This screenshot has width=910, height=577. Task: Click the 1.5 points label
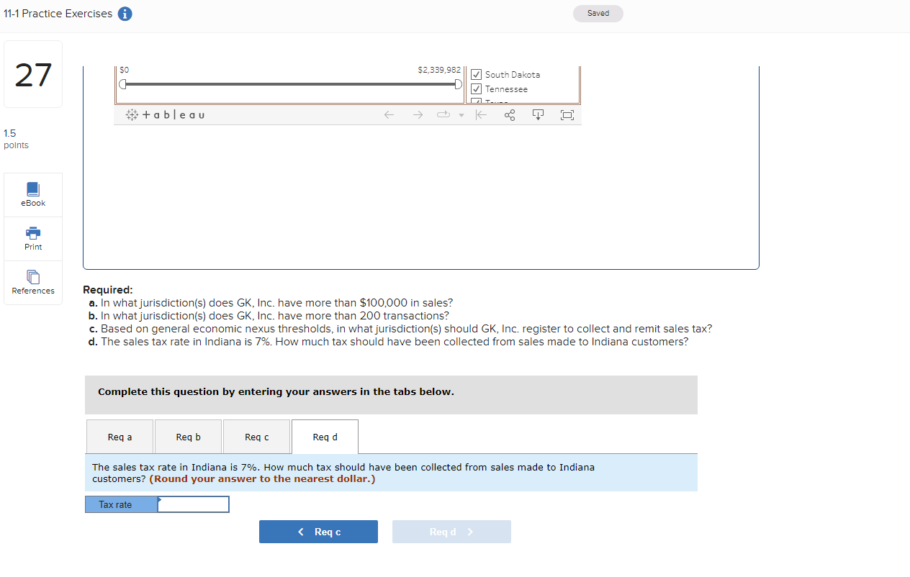(16, 139)
